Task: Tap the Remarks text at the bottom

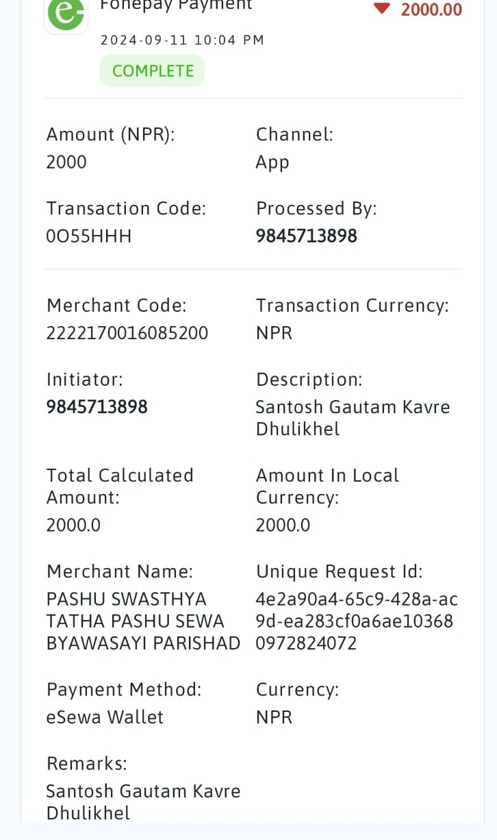Action: [143, 802]
